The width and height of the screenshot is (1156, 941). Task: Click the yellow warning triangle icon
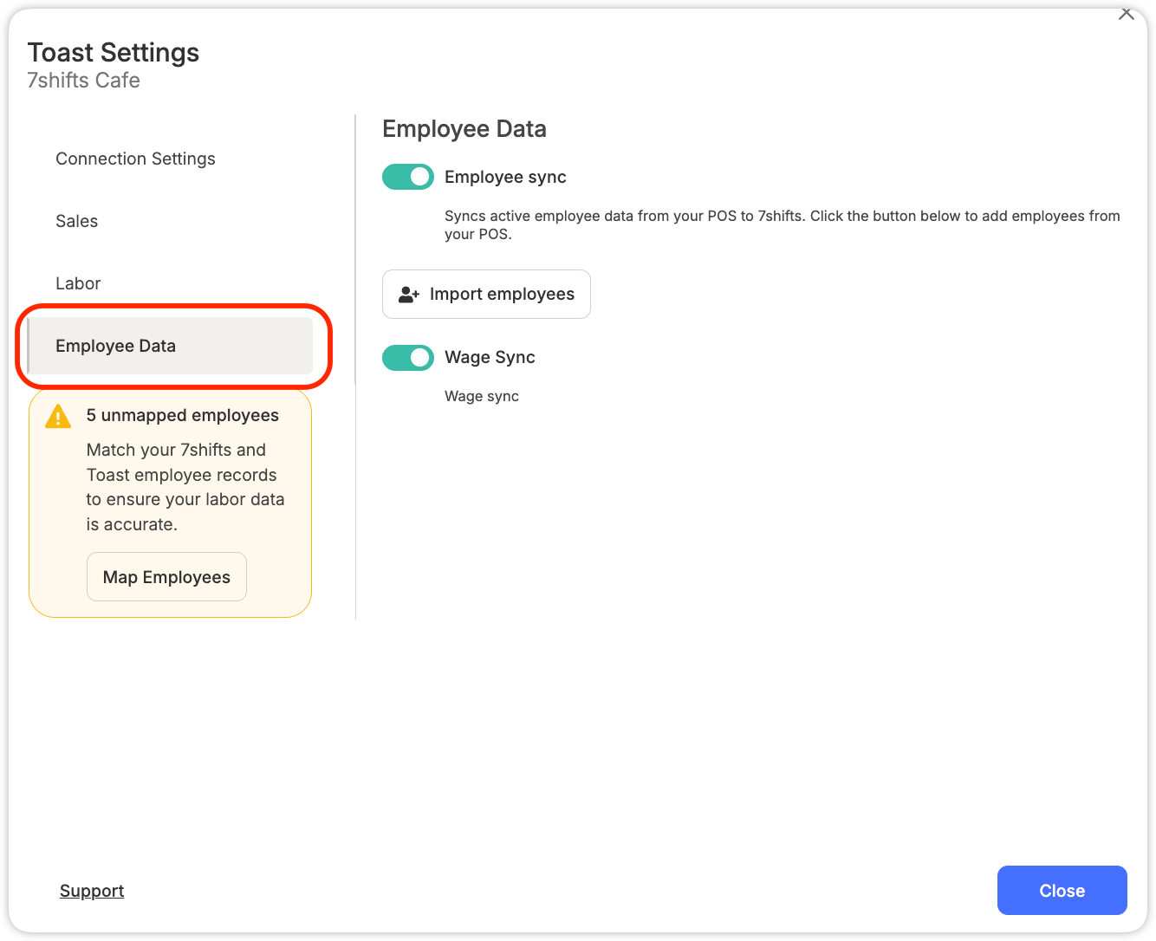pyautogui.click(x=58, y=416)
